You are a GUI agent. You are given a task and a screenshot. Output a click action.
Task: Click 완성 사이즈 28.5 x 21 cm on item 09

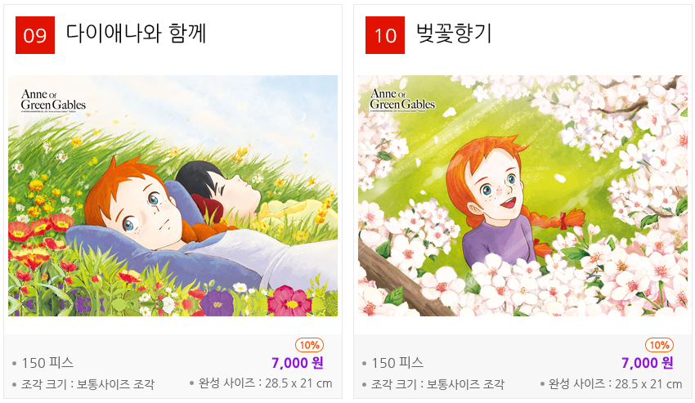265,383
